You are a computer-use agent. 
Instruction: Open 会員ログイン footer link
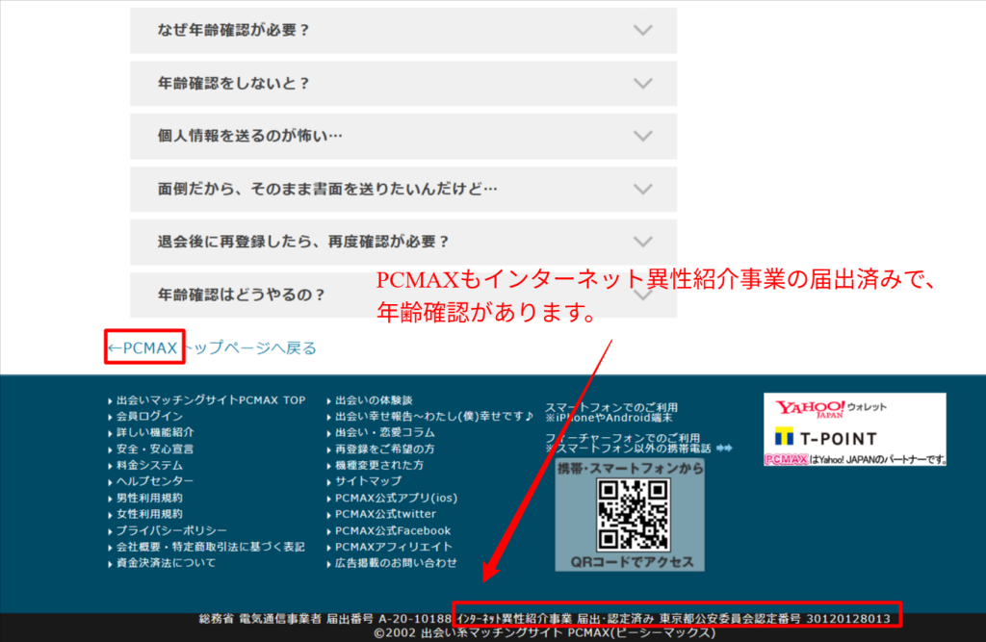pos(149,416)
